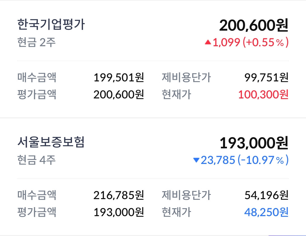Tap the bold 193,000원 headline total
The height and width of the screenshot is (236, 306).
coord(254,143)
